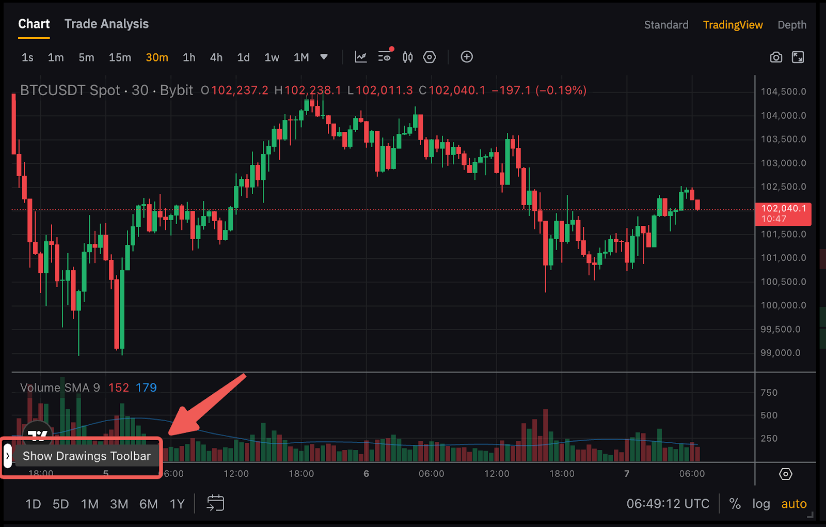Viewport: 826px width, 527px height.
Task: Select the 1h interval
Action: [x=189, y=57]
